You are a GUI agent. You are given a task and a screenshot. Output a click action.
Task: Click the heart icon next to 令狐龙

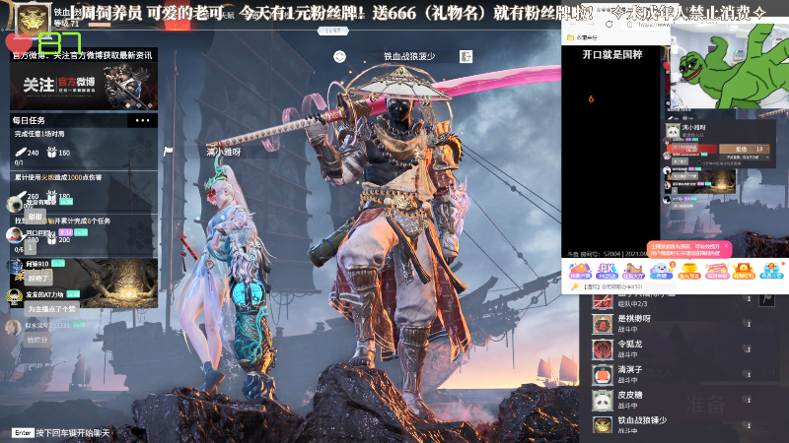tap(748, 349)
